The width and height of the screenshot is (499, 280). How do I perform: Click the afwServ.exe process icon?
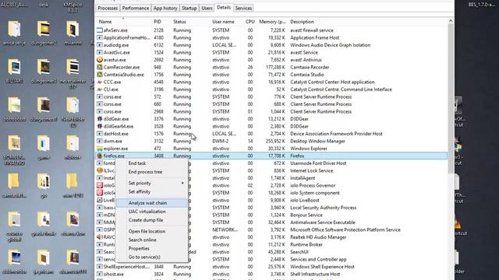tap(100, 30)
